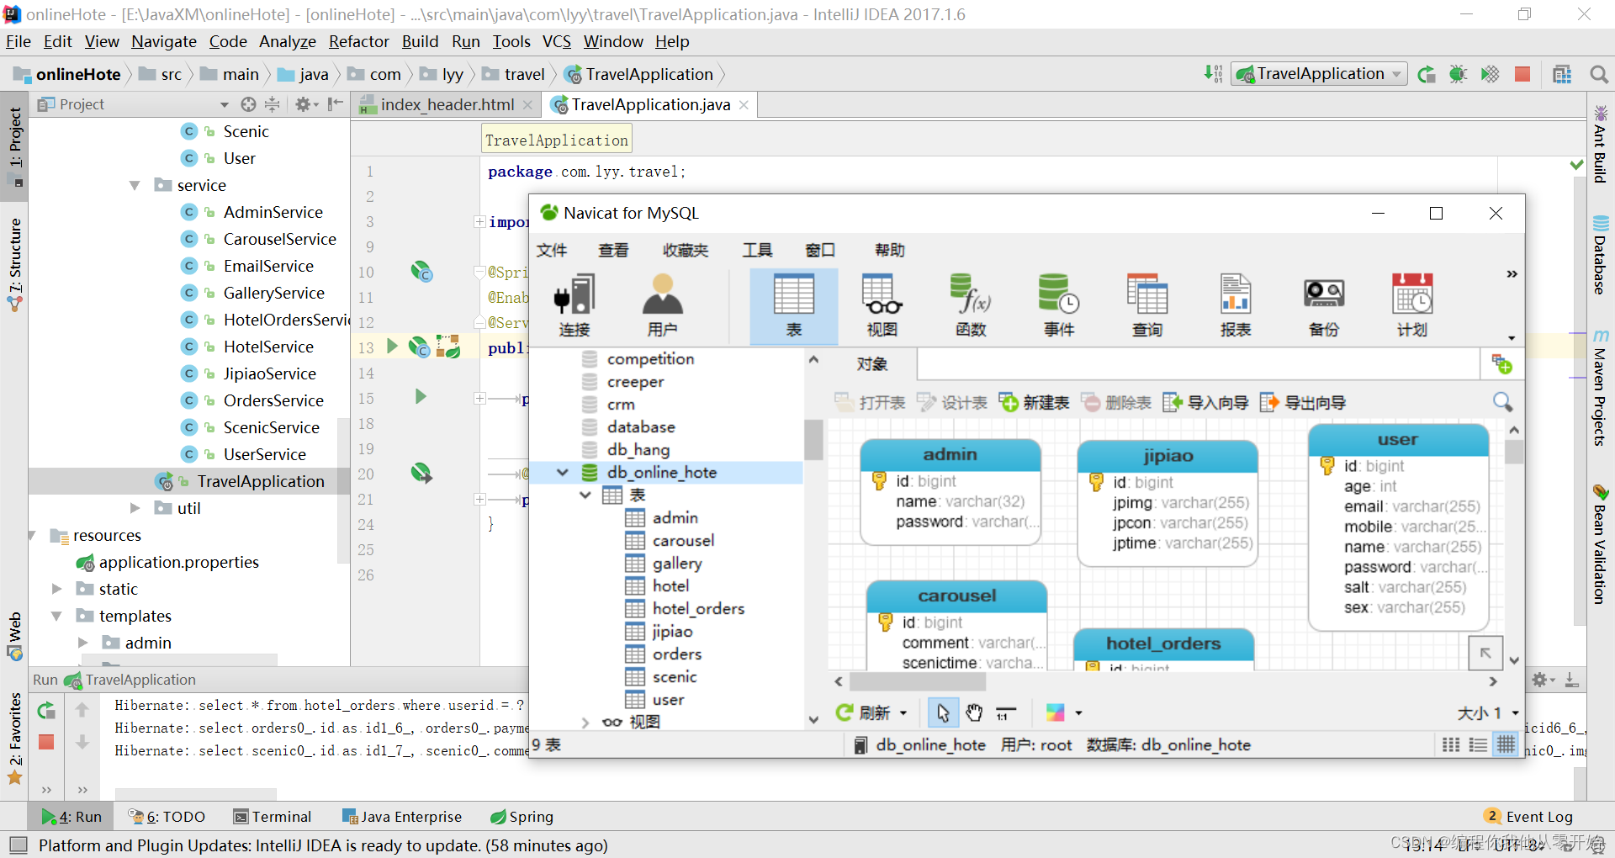The image size is (1615, 858).
Task: Open Navicat 报表 (Report) tool
Action: [x=1236, y=305]
